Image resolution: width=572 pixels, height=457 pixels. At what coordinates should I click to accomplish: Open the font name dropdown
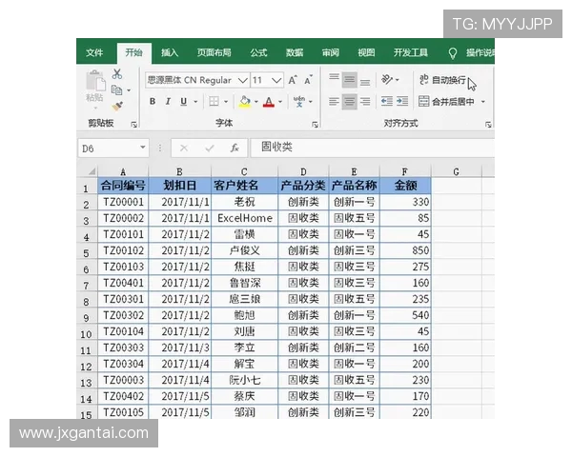242,81
